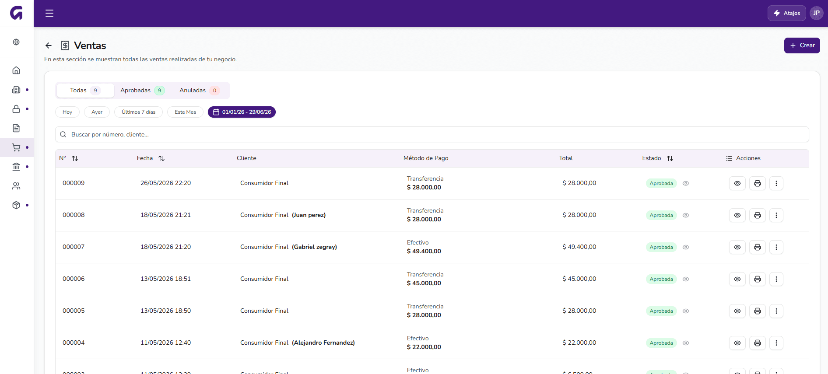Open the shopping cart sidebar icon

[x=16, y=147]
